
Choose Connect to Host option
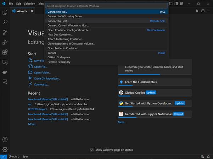coord(107,21)
